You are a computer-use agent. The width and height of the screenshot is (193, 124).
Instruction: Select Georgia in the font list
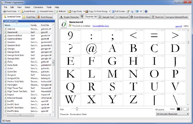28,49
